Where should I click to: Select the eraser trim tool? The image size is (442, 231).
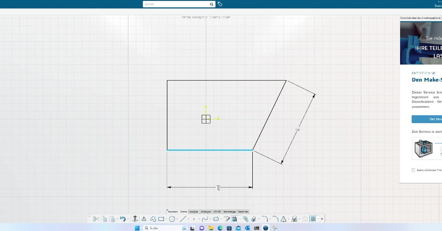click(x=253, y=219)
